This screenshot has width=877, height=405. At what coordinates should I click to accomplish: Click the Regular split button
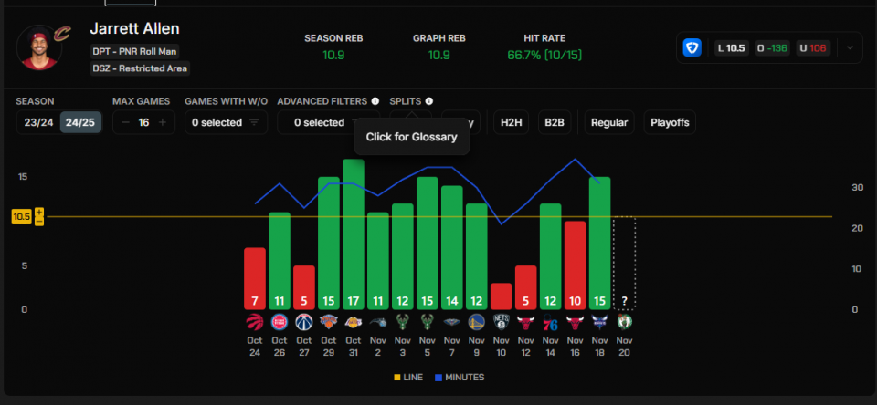pos(608,122)
